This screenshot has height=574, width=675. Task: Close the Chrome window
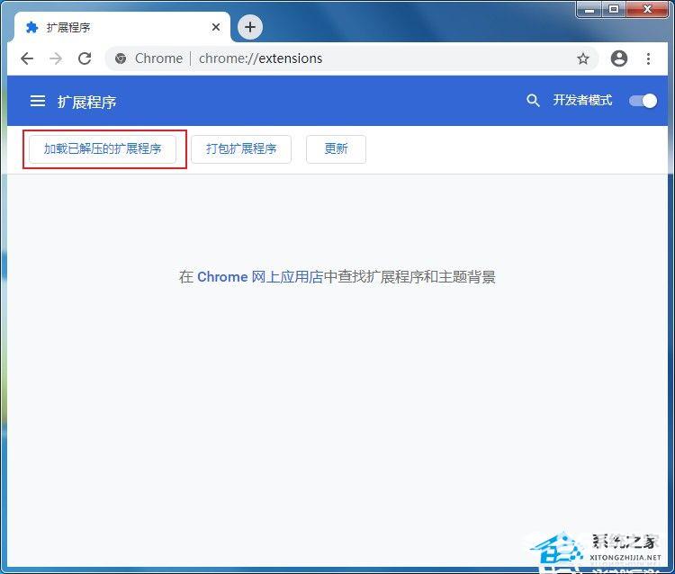[646, 9]
